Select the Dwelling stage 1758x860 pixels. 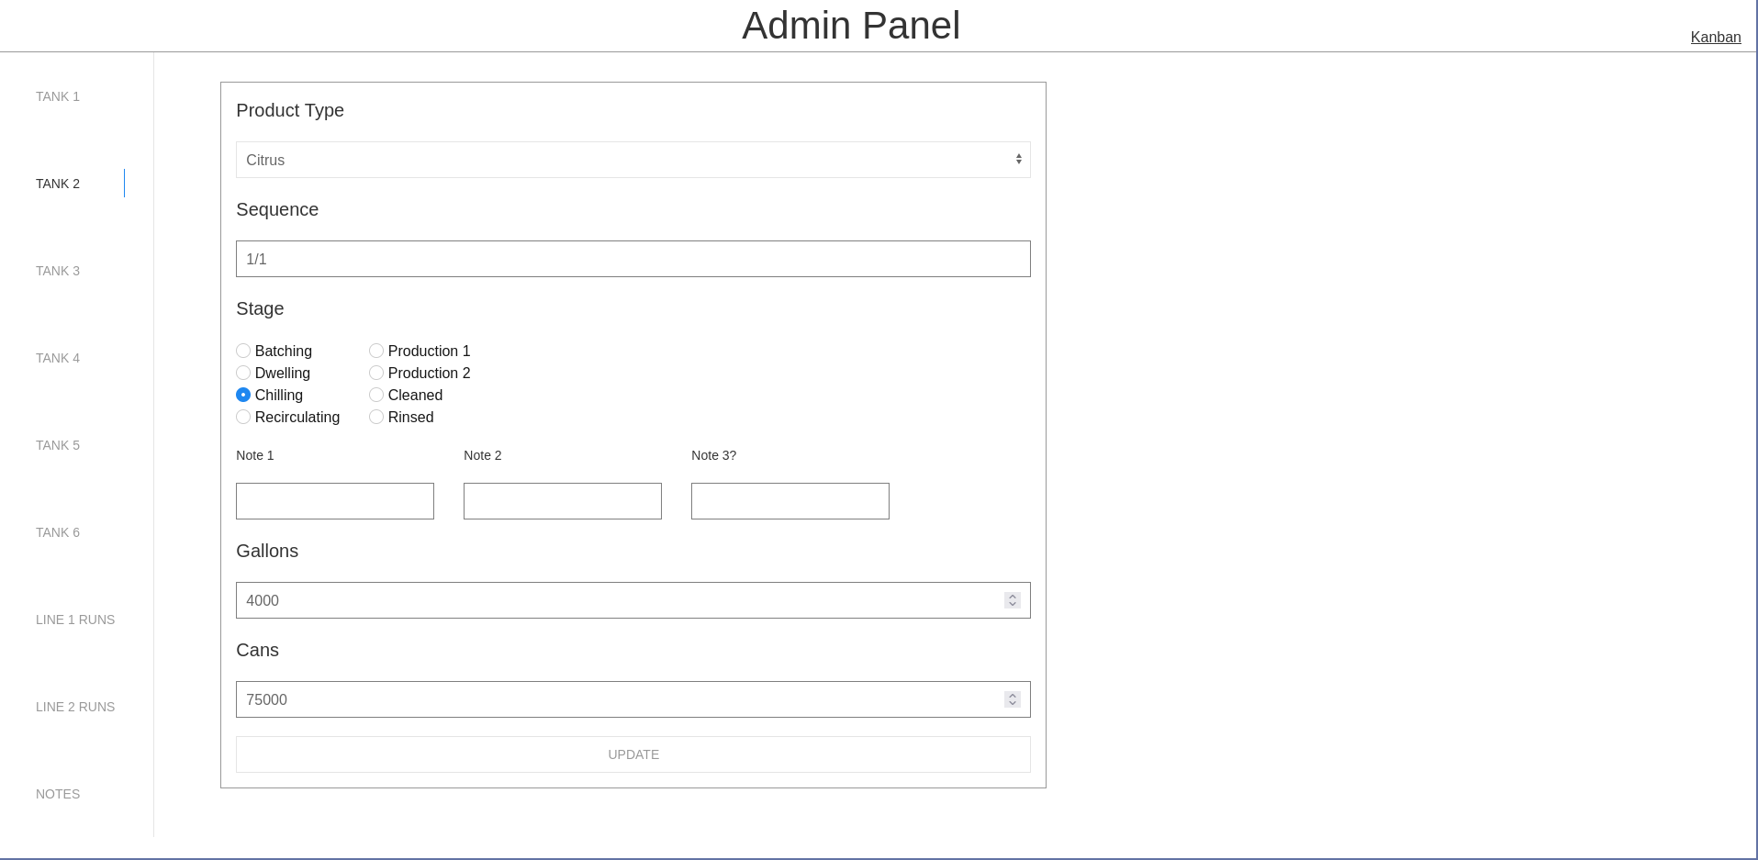click(243, 373)
